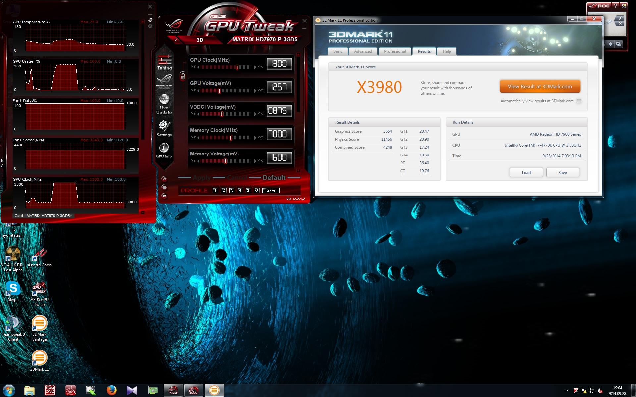Switch to the 3D mode tab in GPU Tweak
636x397 pixels.
(200, 40)
